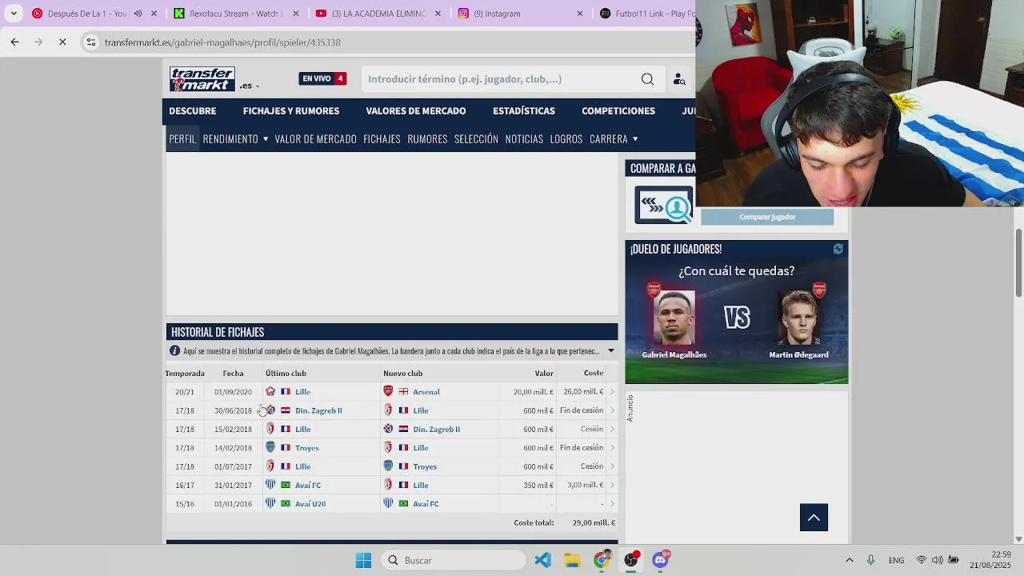The width and height of the screenshot is (1024, 576).
Task: Choose Gabriel Magalhães photo in duel
Action: 674,318
